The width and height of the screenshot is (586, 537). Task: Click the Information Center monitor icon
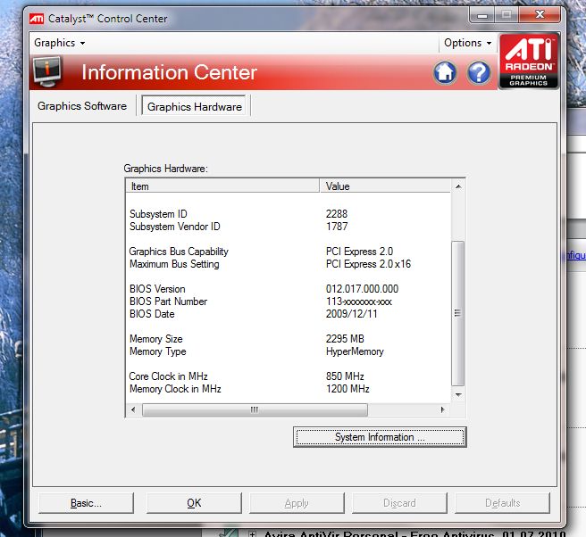point(47,71)
